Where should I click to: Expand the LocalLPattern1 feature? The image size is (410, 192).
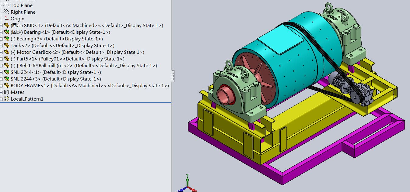click(2, 99)
